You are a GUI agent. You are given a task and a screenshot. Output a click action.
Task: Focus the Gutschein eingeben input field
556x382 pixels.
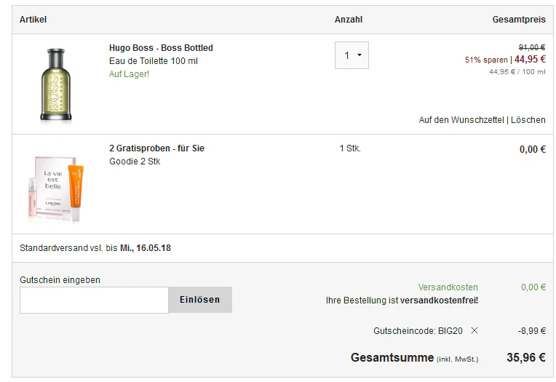coord(94,300)
